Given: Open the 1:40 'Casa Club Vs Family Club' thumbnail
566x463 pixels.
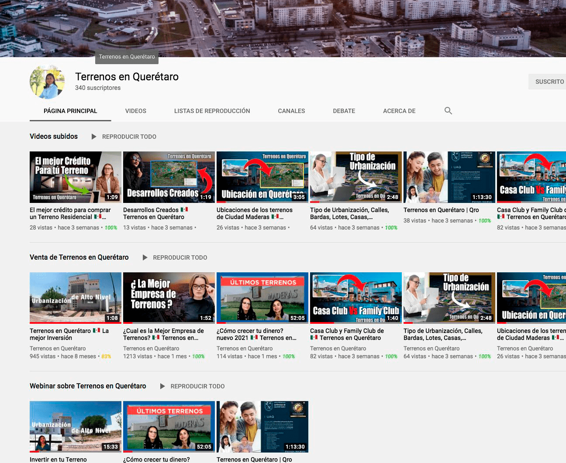Looking at the screenshot, I should coord(356,298).
